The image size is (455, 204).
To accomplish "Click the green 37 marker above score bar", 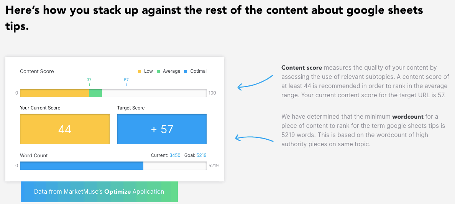I will pyautogui.click(x=89, y=80).
